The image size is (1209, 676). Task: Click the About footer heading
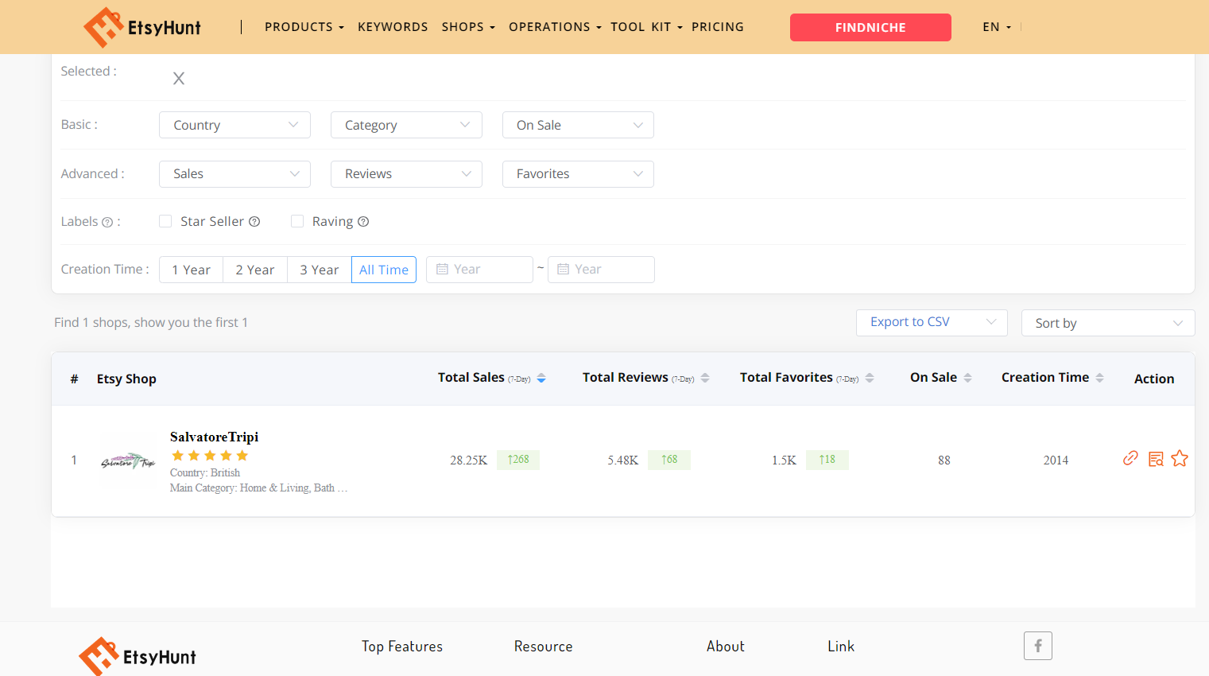tap(726, 647)
